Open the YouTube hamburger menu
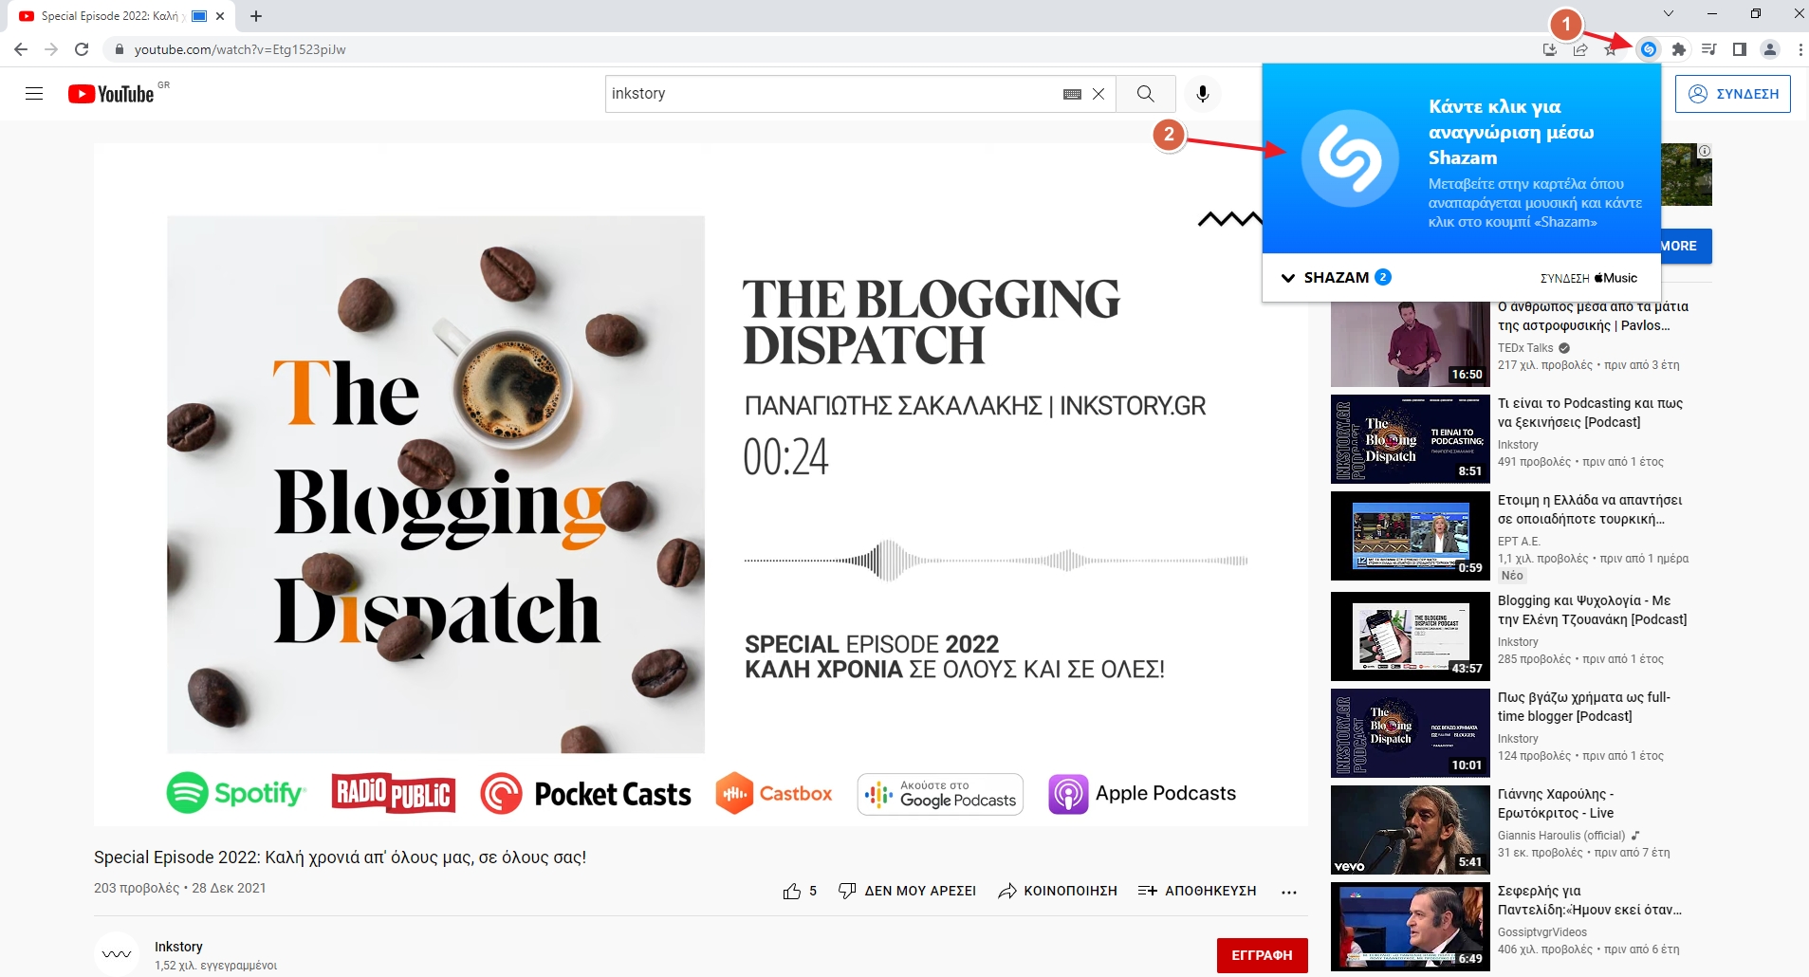This screenshot has height=977, width=1809. coord(34,93)
